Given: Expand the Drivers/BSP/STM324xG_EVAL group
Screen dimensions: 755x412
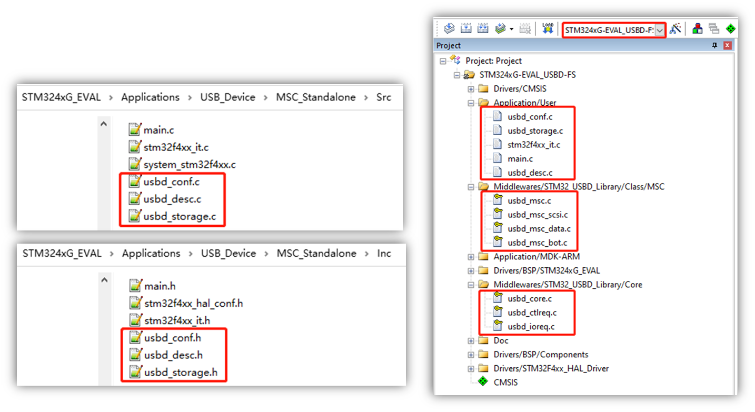Looking at the screenshot, I should tap(471, 271).
